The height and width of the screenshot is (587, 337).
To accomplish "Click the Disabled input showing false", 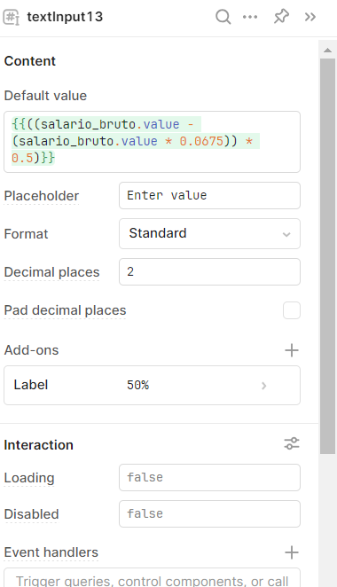I will (x=209, y=513).
